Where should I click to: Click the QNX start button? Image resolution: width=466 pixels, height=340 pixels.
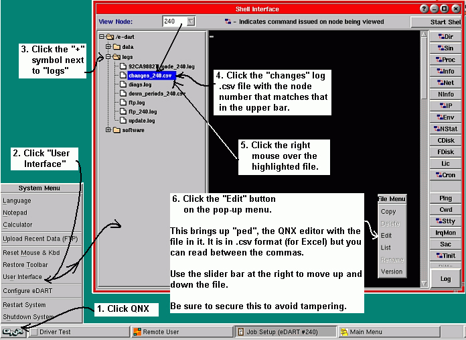(x=13, y=332)
